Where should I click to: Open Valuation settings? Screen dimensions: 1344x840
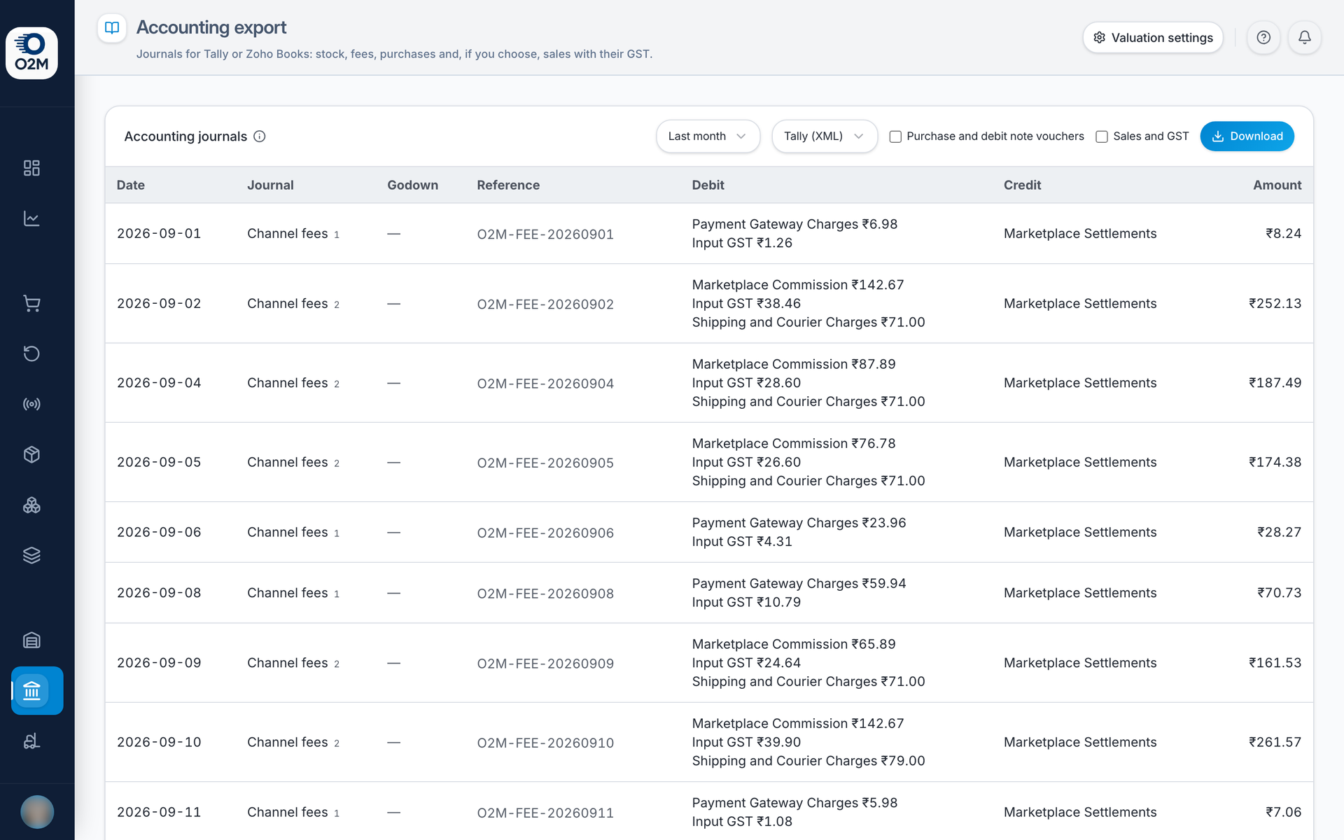tap(1153, 38)
